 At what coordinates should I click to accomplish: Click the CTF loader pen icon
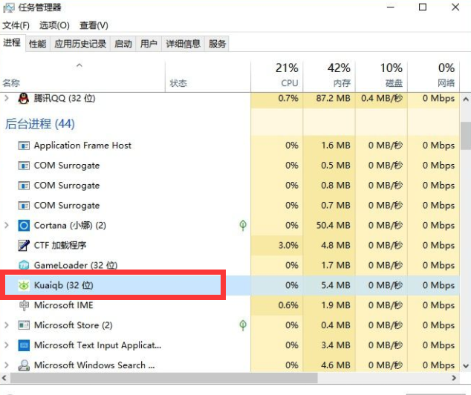24,246
